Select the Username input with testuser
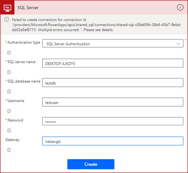The image size is (188, 173). click(113, 102)
